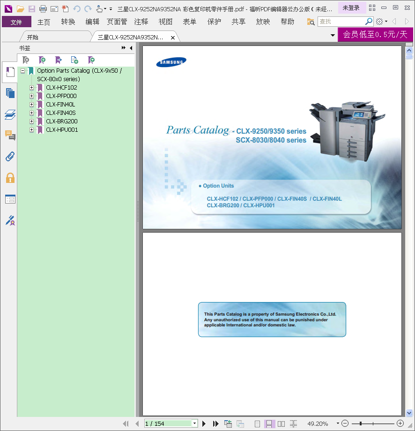Image resolution: width=415 pixels, height=431 pixels.
Task: Open the digital signatures sidebar panel
Action: (x=10, y=220)
